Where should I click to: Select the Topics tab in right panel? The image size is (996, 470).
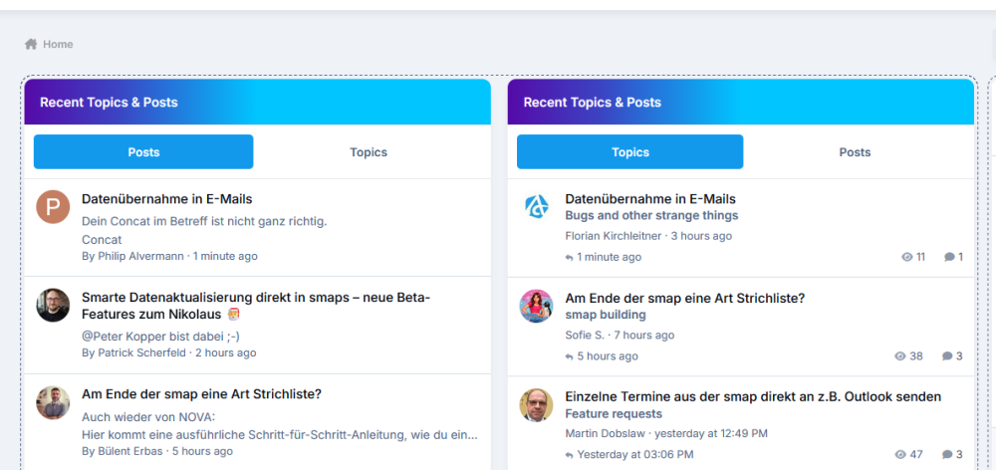(x=629, y=152)
